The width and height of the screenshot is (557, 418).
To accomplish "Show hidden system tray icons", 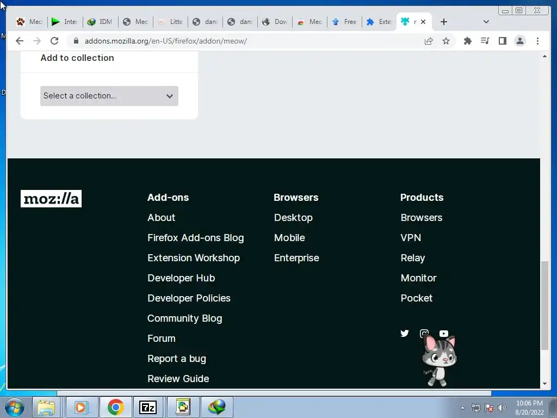I will tap(462, 408).
